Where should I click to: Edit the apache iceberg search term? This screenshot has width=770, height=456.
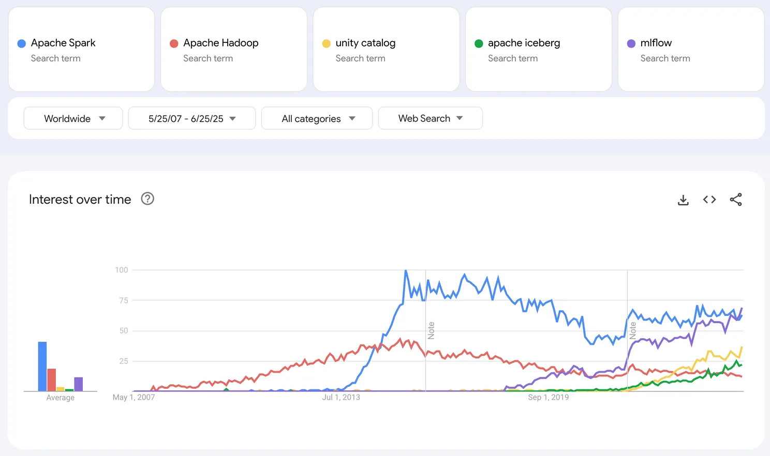click(x=524, y=43)
